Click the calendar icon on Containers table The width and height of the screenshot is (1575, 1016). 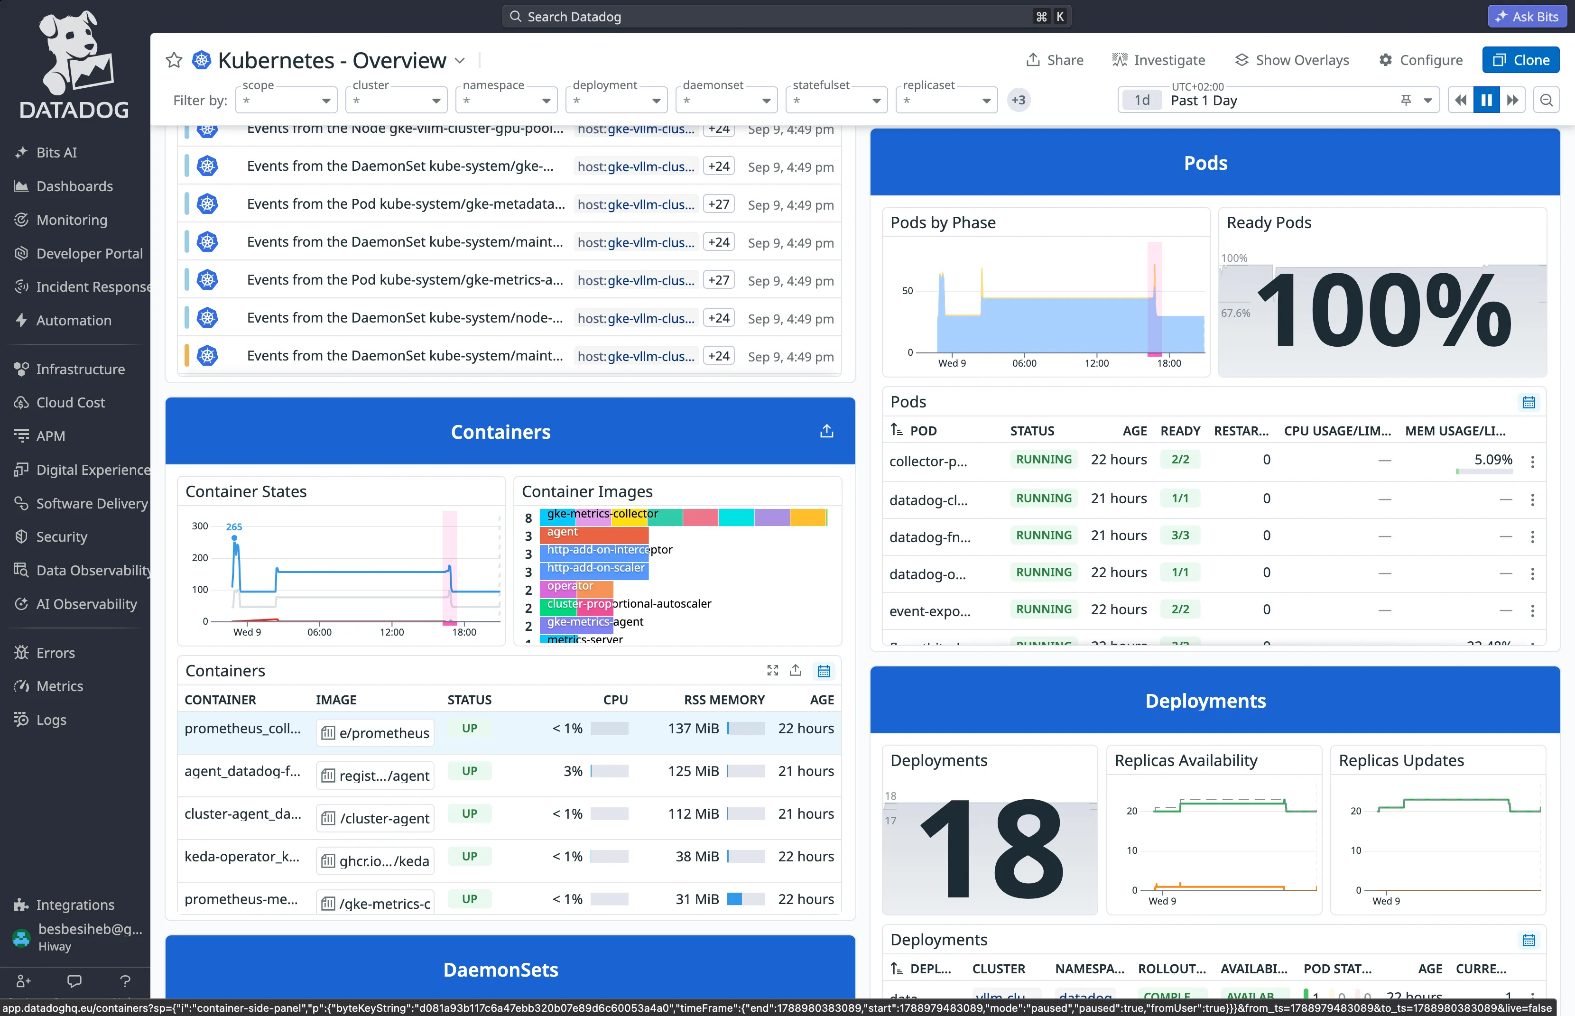(x=824, y=671)
